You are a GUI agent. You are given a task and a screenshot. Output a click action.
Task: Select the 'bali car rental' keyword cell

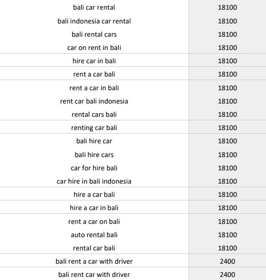(94, 8)
